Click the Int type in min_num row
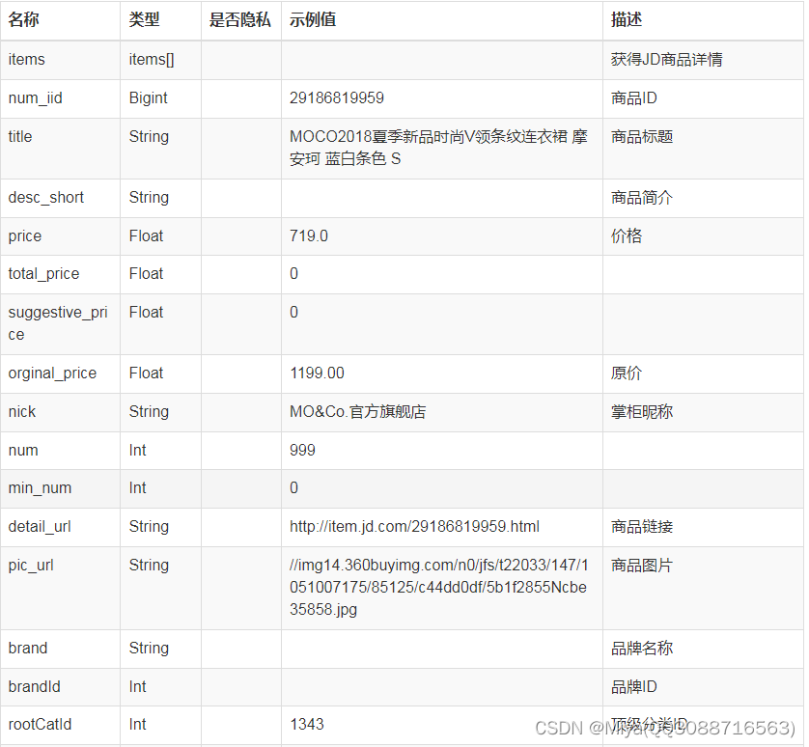Image resolution: width=809 pixels, height=747 pixels. [x=138, y=488]
